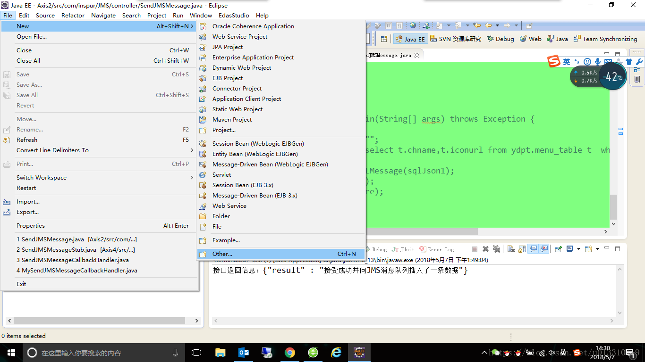Click Package Explorer horizontal scrollbar
Image resolution: width=645 pixels, height=362 pixels.
(99, 321)
